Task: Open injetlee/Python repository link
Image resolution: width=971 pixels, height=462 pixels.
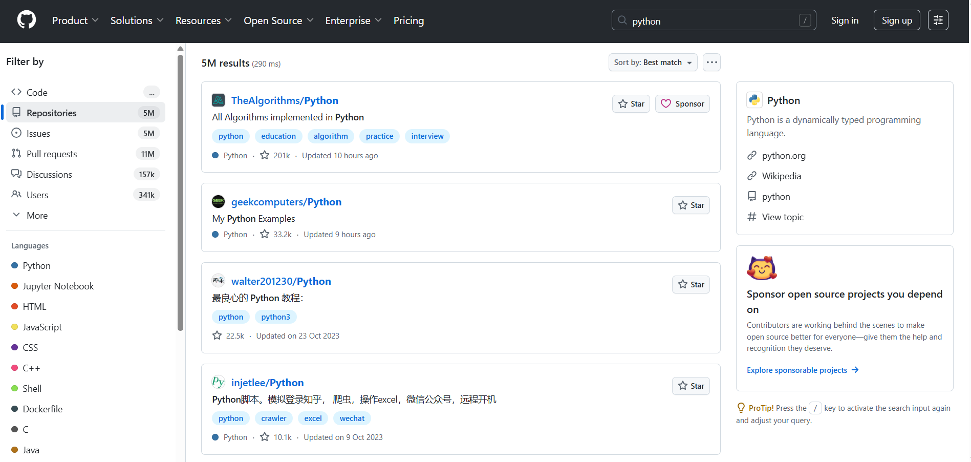Action: pos(267,383)
